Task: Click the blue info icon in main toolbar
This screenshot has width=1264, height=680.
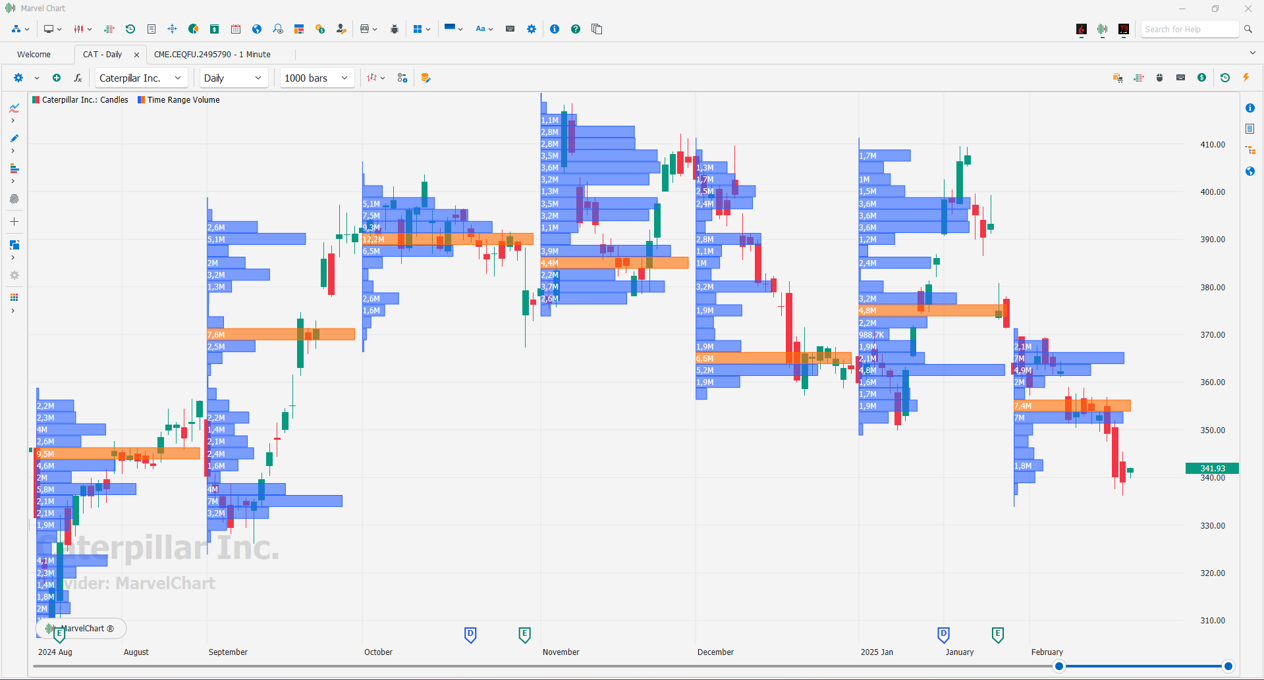Action: click(x=555, y=29)
